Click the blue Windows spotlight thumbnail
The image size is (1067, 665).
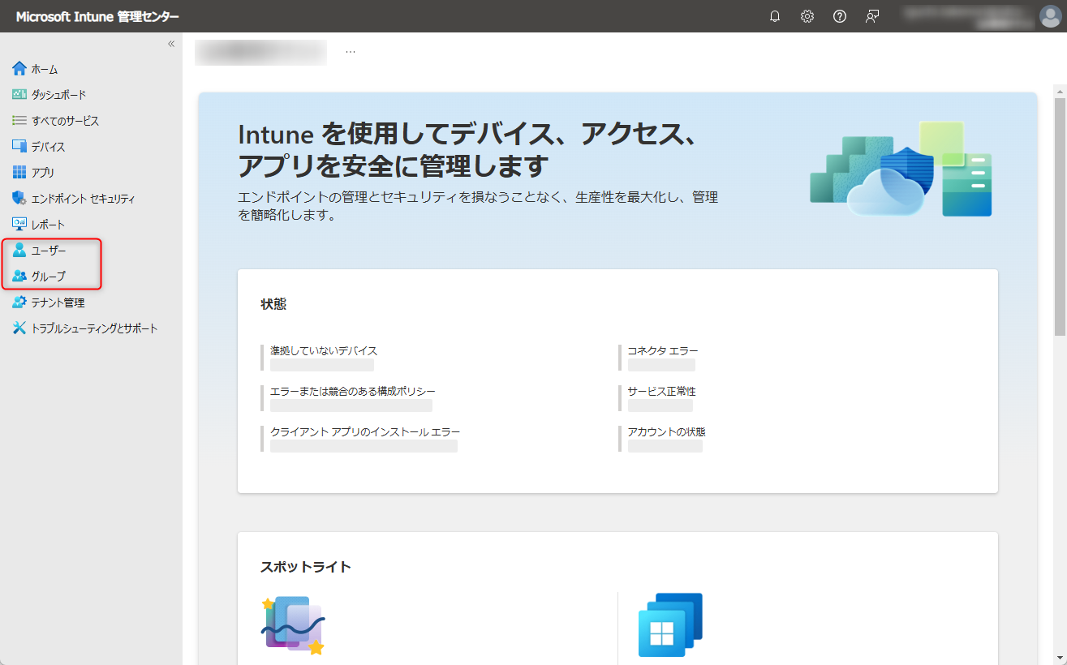point(670,624)
